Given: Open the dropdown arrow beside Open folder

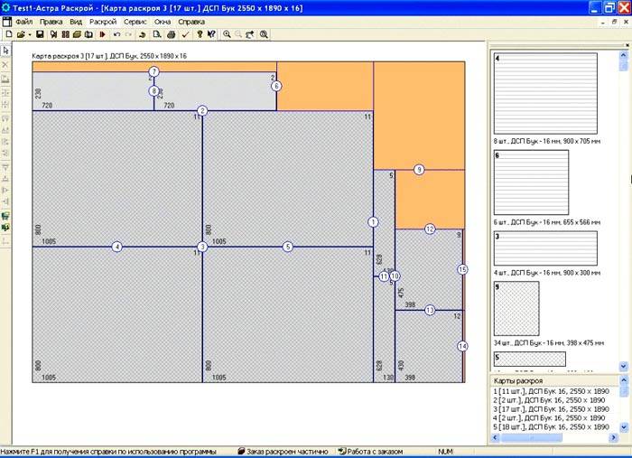Looking at the screenshot, I should (30, 34).
